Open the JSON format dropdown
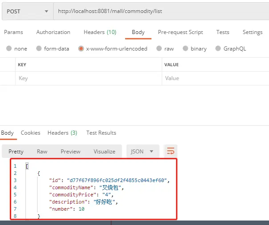269x225 pixels. tap(143, 151)
